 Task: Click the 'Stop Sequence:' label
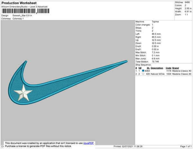click(143, 65)
